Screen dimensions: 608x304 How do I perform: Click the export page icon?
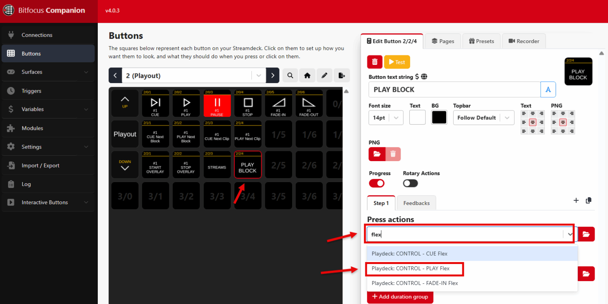(342, 75)
